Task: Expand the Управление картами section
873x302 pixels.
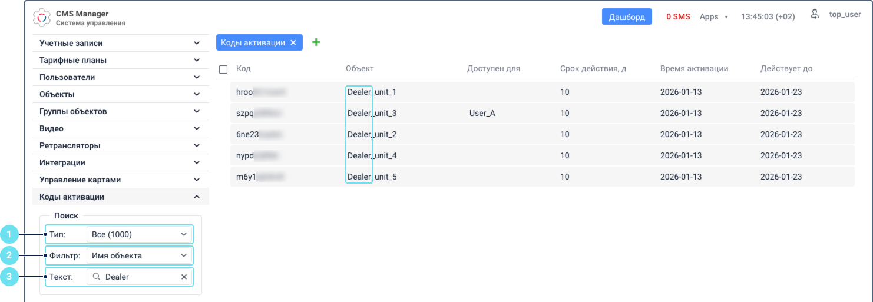Action: (x=120, y=180)
